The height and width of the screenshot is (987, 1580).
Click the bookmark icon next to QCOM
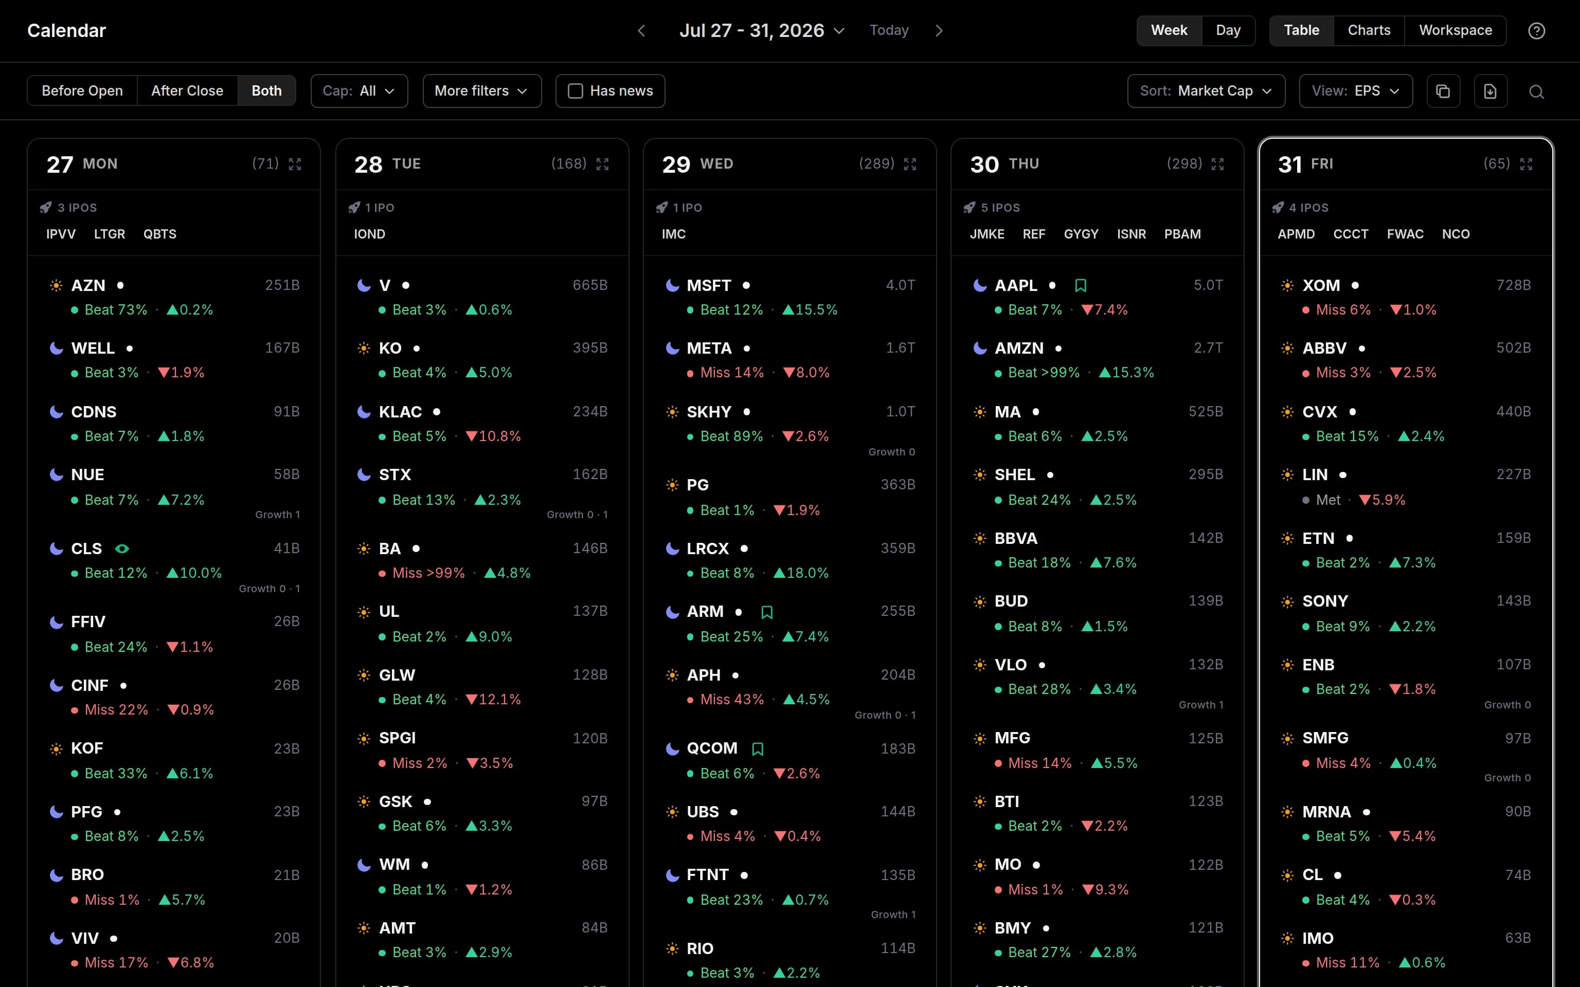[x=758, y=749]
